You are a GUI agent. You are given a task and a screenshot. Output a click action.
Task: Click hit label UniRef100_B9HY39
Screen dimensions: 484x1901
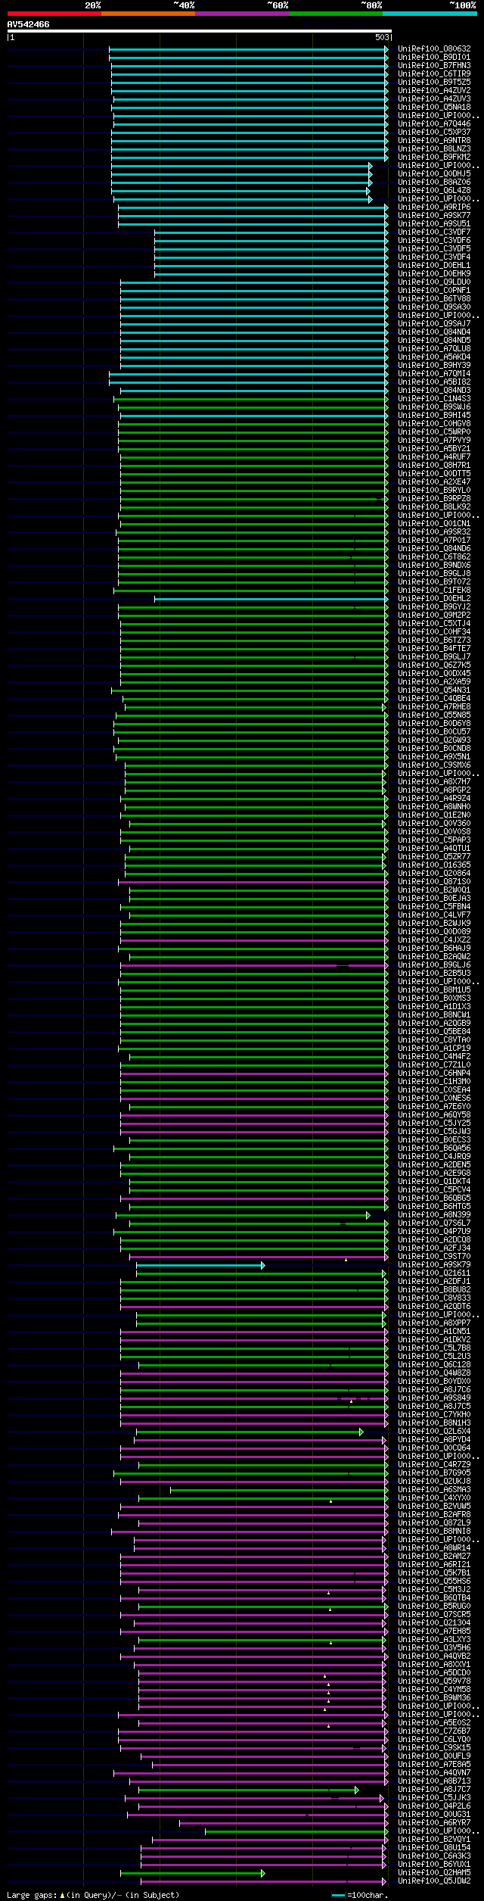pyautogui.click(x=434, y=366)
